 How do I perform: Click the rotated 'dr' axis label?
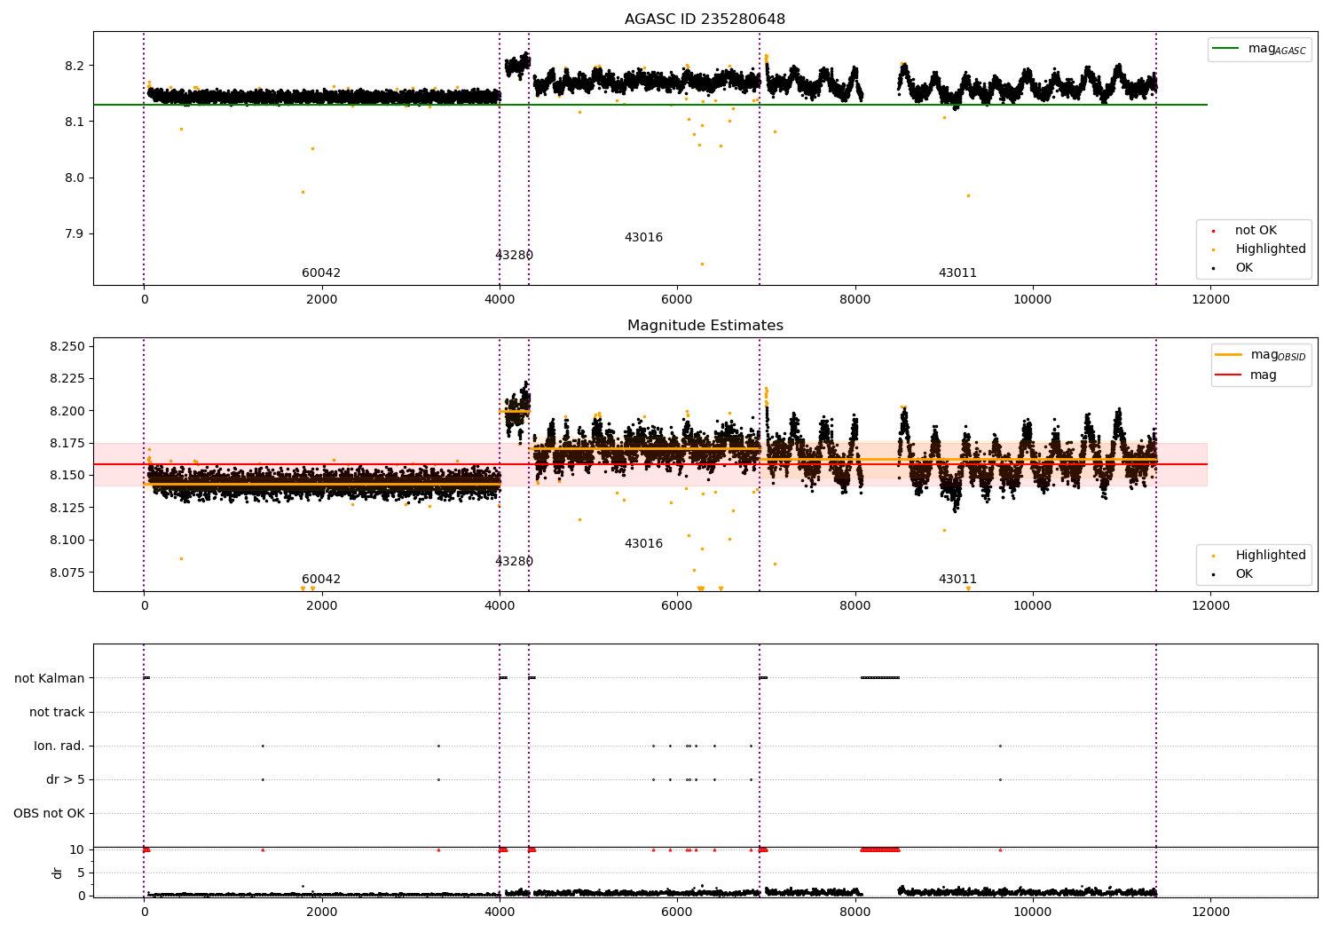[58, 873]
